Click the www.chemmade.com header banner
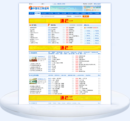The width and height of the screenshot is (130, 121). pos(66,8)
